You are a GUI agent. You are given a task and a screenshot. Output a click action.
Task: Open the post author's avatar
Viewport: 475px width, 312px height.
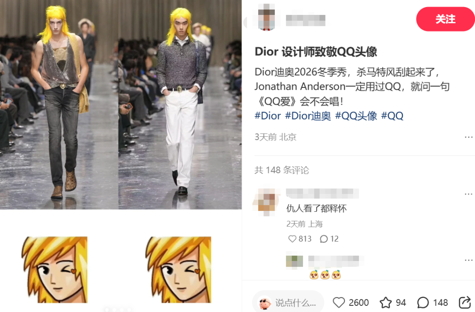(x=266, y=17)
